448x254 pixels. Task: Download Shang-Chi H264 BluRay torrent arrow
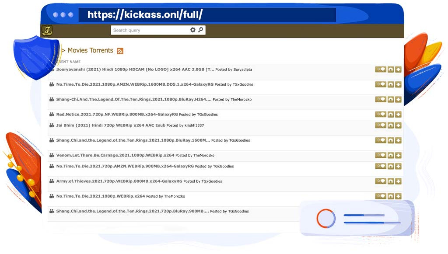pos(398,99)
